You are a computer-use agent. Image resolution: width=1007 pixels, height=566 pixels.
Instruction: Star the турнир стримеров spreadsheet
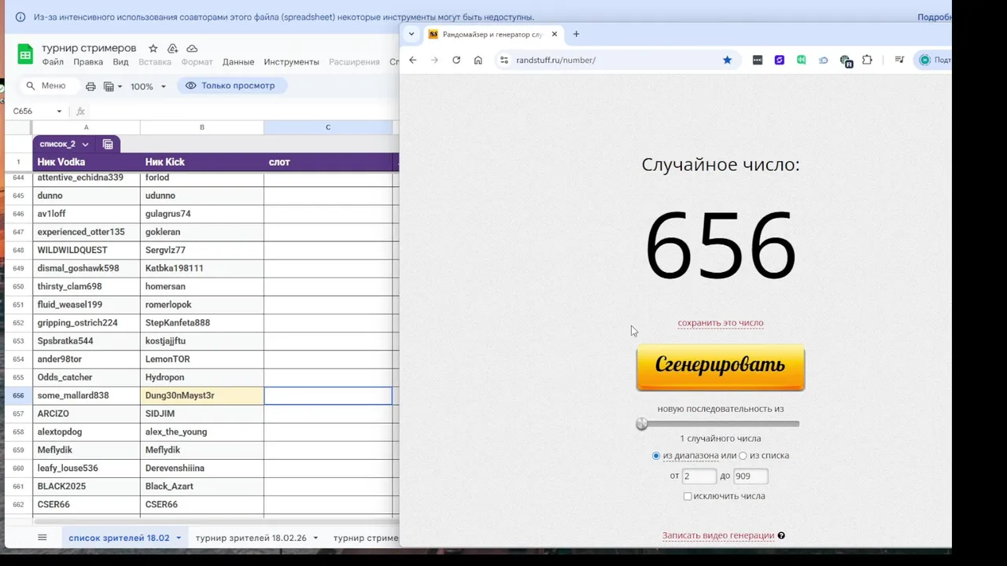coord(153,48)
